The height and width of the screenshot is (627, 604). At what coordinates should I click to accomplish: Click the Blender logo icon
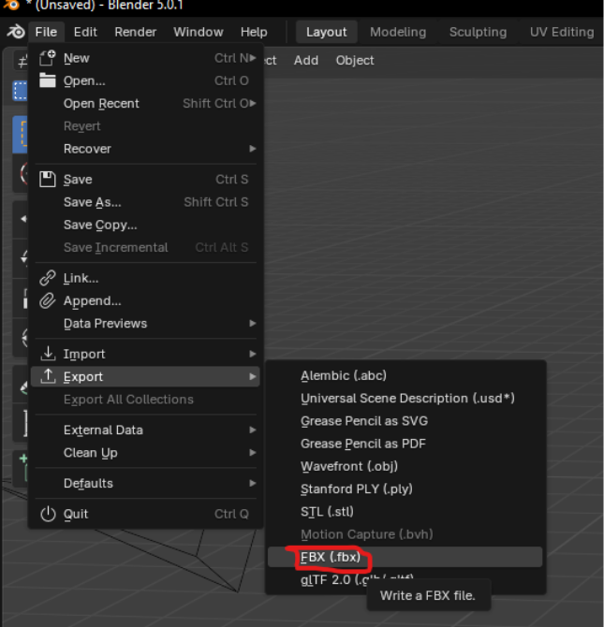pyautogui.click(x=16, y=32)
